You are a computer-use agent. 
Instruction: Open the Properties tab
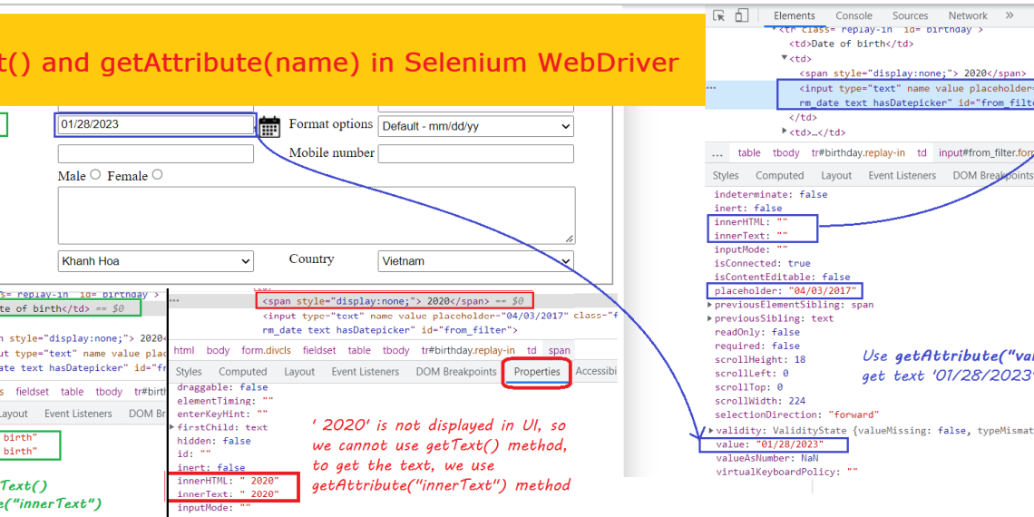(x=537, y=372)
